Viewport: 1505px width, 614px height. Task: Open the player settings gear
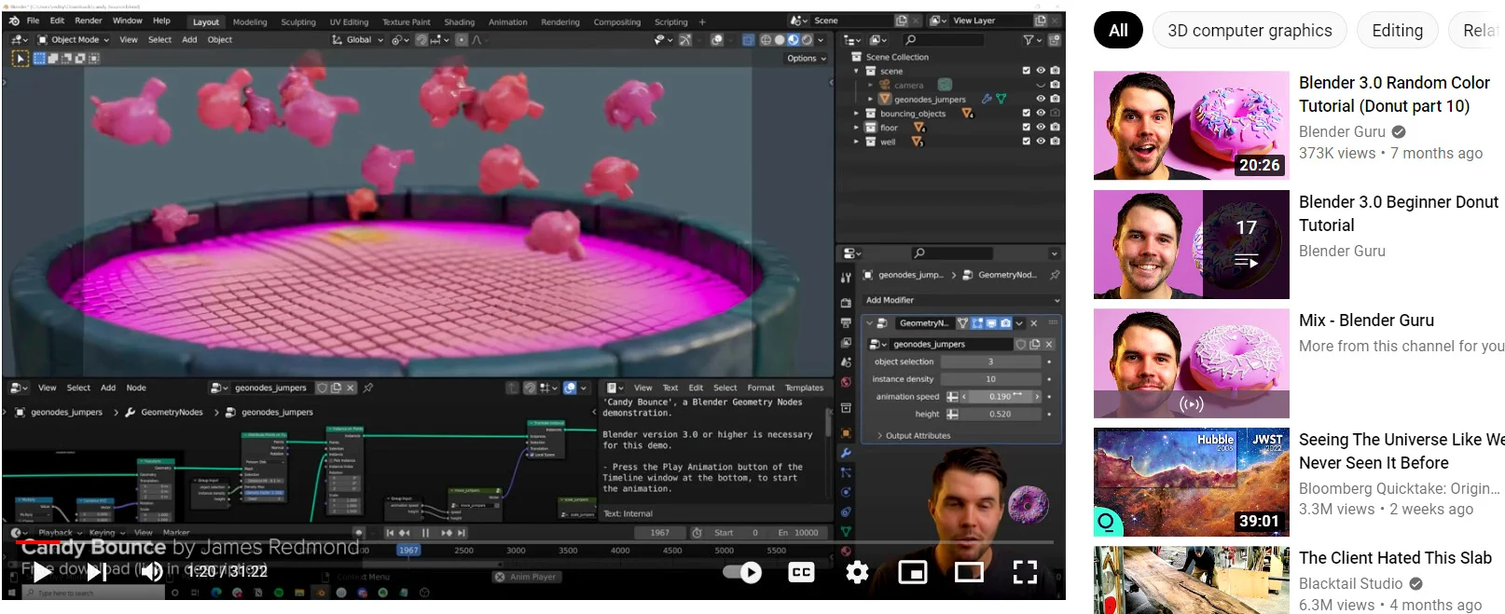pyautogui.click(x=857, y=572)
